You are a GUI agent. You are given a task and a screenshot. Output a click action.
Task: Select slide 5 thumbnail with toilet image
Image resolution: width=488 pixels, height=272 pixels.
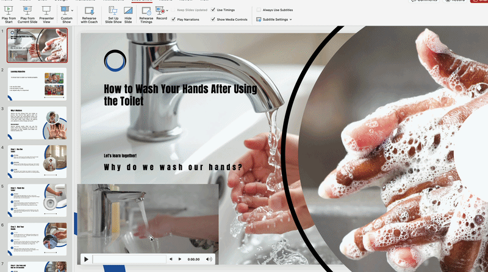click(x=37, y=201)
